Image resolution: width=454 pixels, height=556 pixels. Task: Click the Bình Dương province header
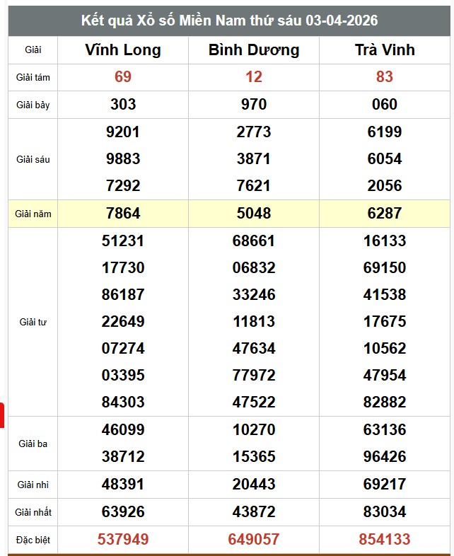coord(254,50)
